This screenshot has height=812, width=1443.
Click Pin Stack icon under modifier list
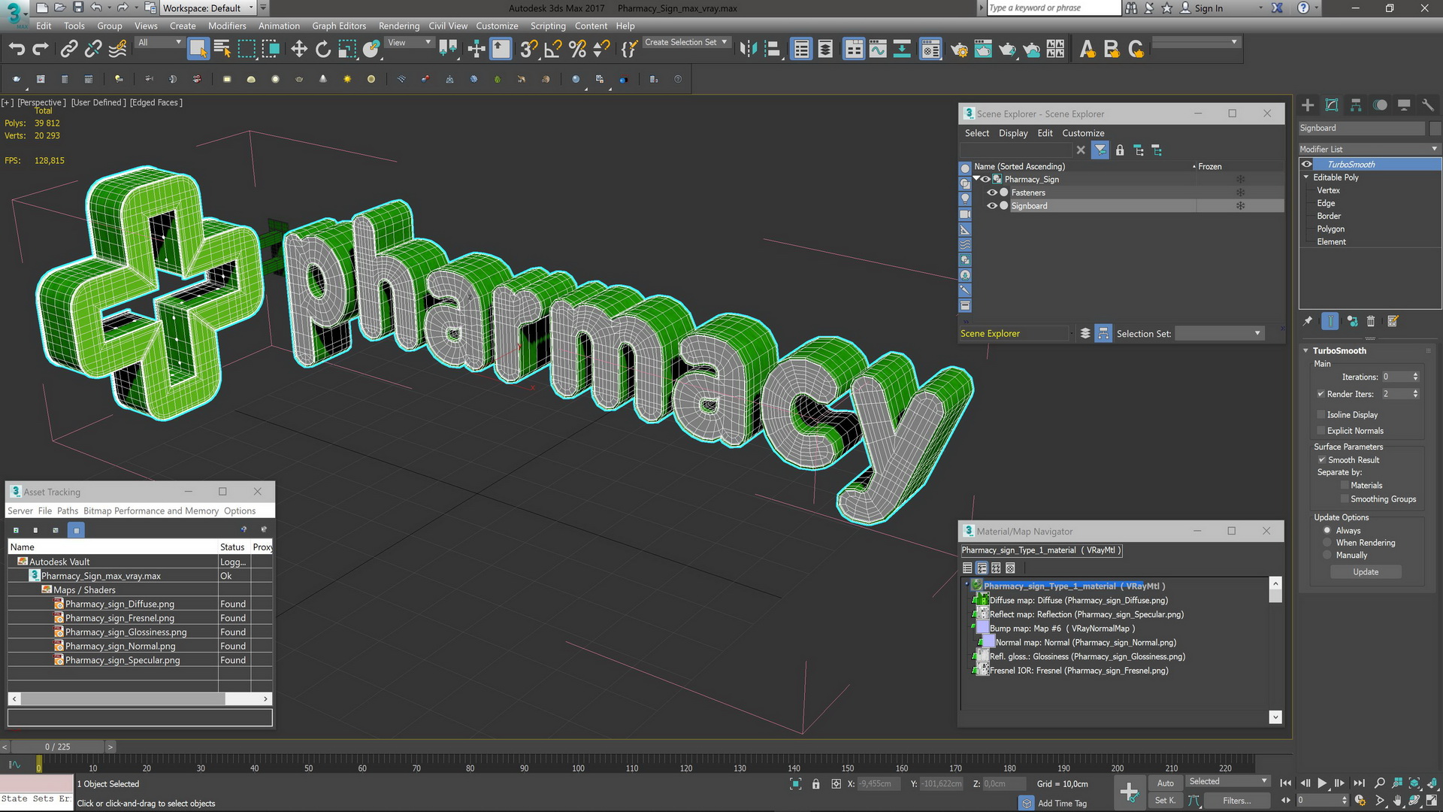point(1308,321)
